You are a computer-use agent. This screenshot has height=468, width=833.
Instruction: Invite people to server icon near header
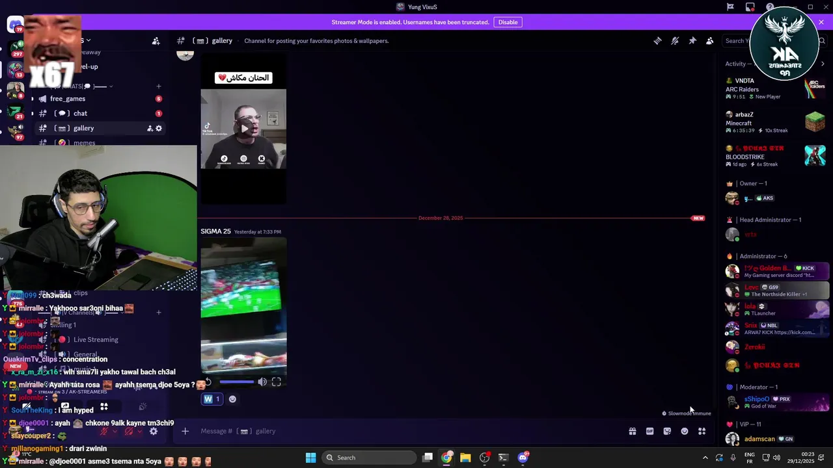click(x=156, y=41)
